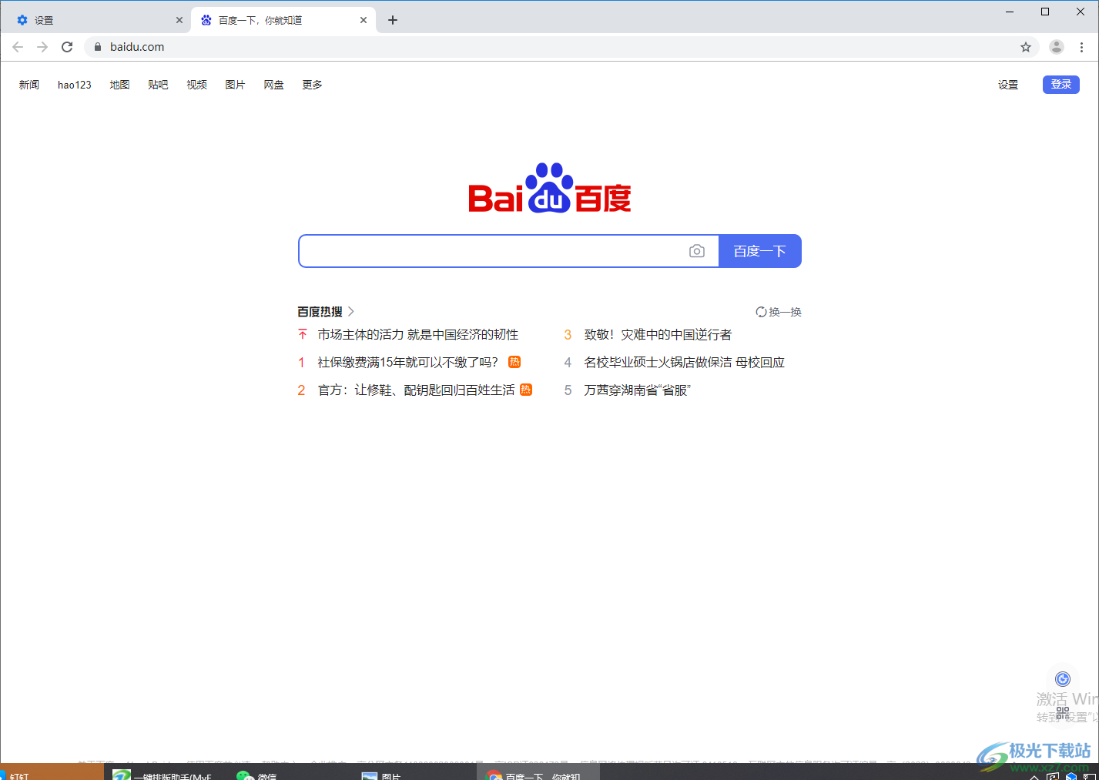Viewport: 1099px width, 780px height.
Task: Open 社保缴费满15年就可以不缴了吗？
Action: pyautogui.click(x=408, y=362)
